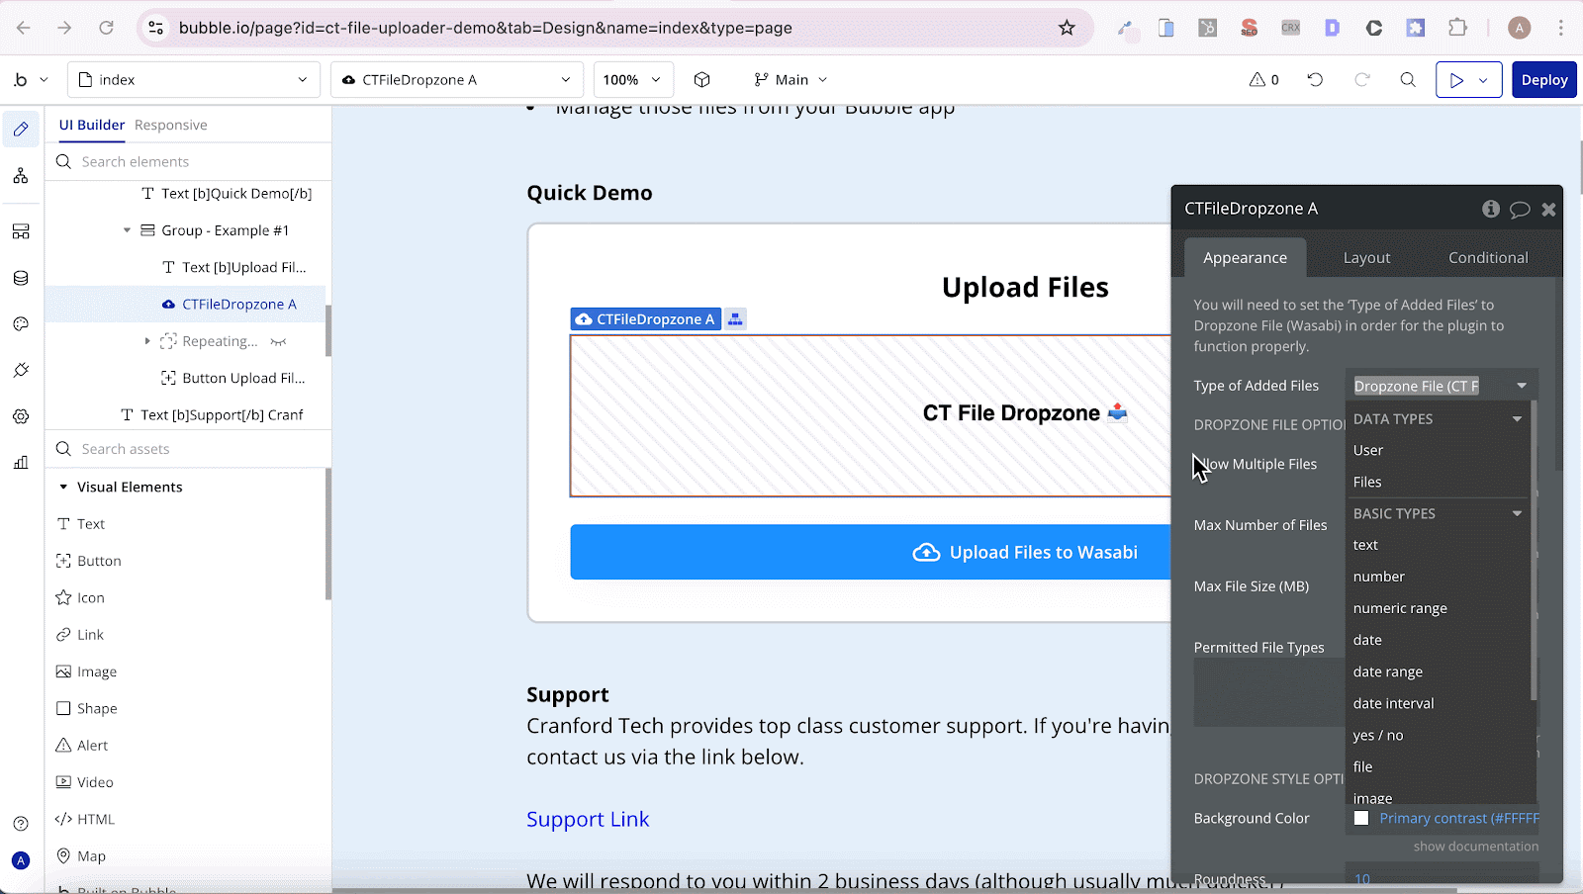Screen dimensions: 1583x894
Task: Open the preview options dropdown arrow
Action: (x=1484, y=80)
